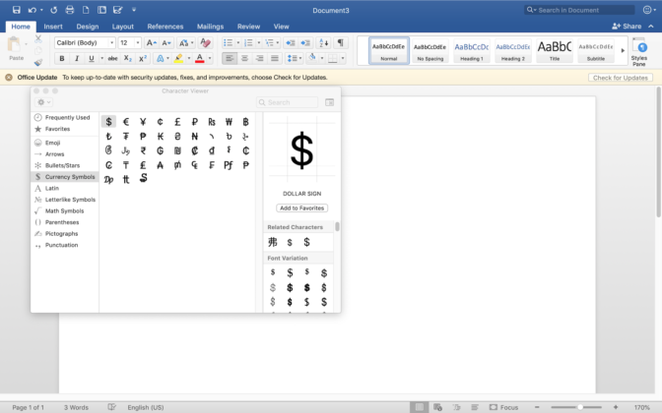Switch to Insert tab

[x=53, y=27]
